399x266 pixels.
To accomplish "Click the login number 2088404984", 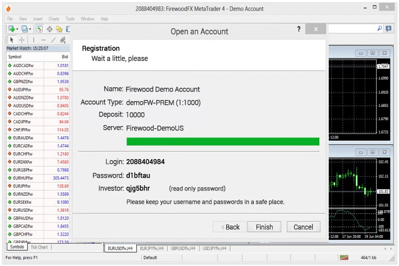I will (145, 162).
